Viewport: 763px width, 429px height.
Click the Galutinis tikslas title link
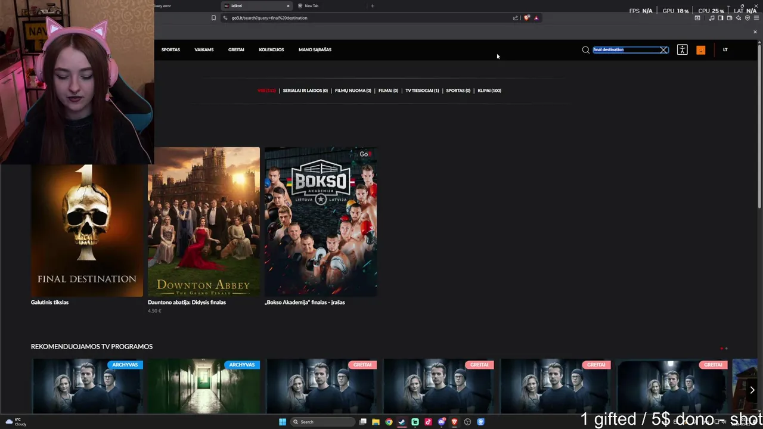pos(49,303)
